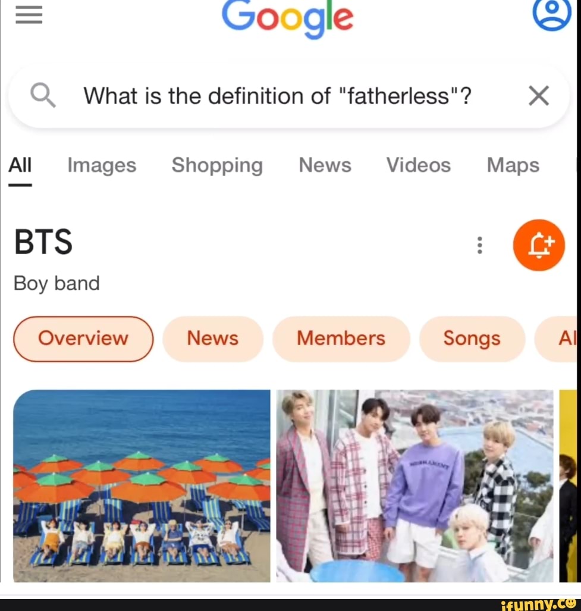Click the search magnifying glass icon
Viewport: 581px width, 611px height.
[x=42, y=95]
